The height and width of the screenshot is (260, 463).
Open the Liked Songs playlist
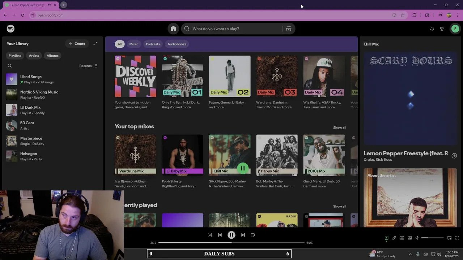(x=52, y=79)
